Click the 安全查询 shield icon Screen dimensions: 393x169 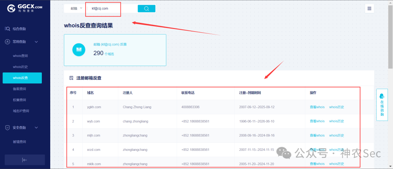coord(8,128)
